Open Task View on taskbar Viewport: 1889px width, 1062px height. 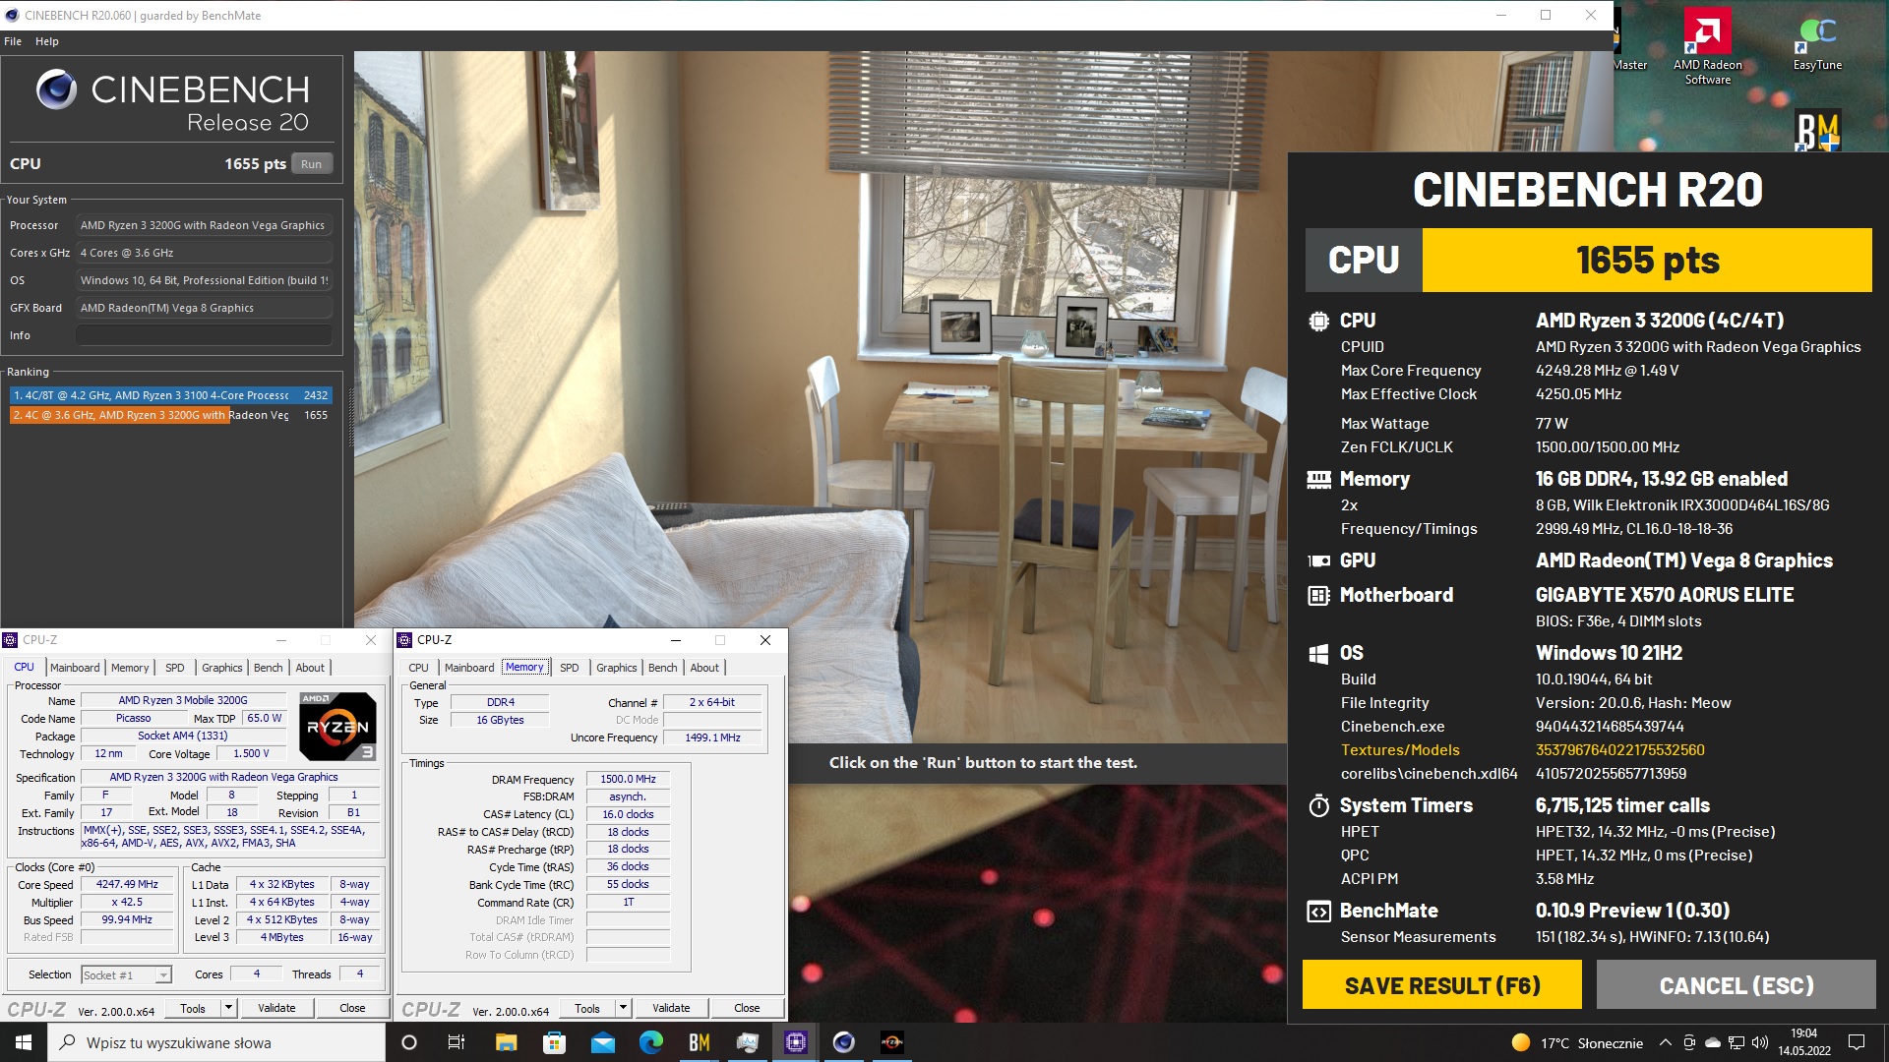(457, 1042)
